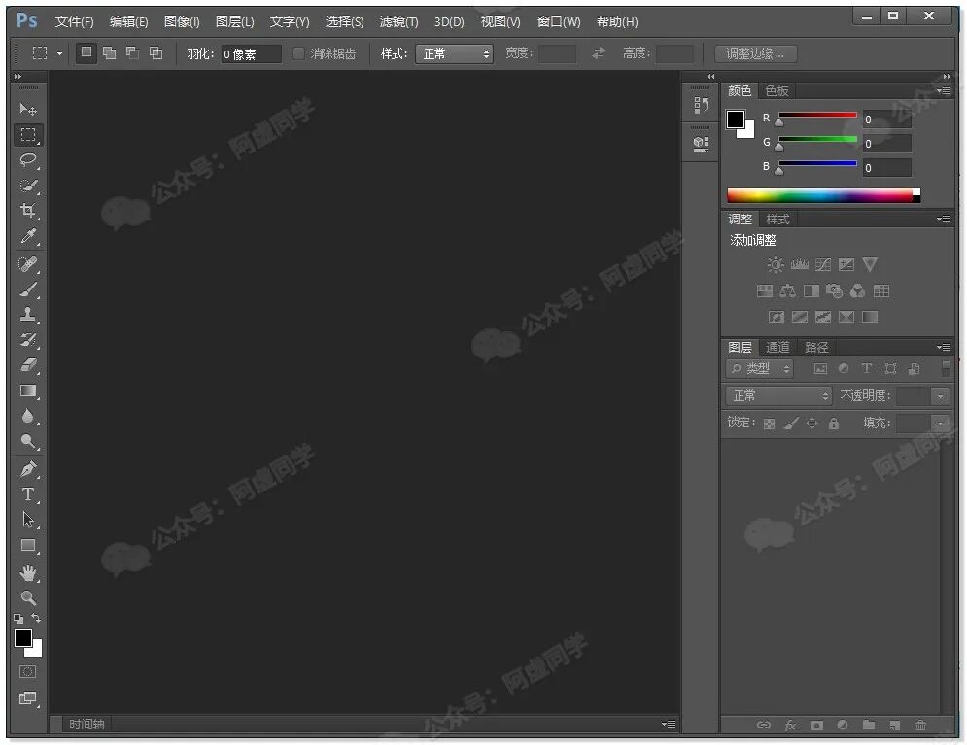The image size is (967, 745).
Task: Select the Horizontal Type tool
Action: click(x=28, y=494)
